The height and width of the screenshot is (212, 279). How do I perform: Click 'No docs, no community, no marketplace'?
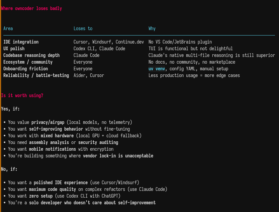192,62
